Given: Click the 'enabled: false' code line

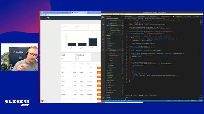Looking at the screenshot, I should pos(136,56).
